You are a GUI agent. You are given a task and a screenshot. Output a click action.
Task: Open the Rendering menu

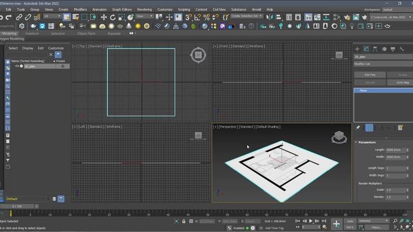[x=145, y=10]
